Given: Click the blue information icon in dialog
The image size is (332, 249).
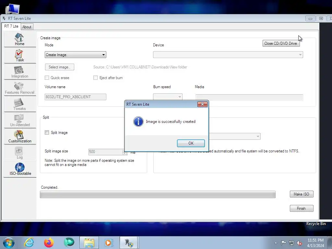Looking at the screenshot, I should [138, 122].
